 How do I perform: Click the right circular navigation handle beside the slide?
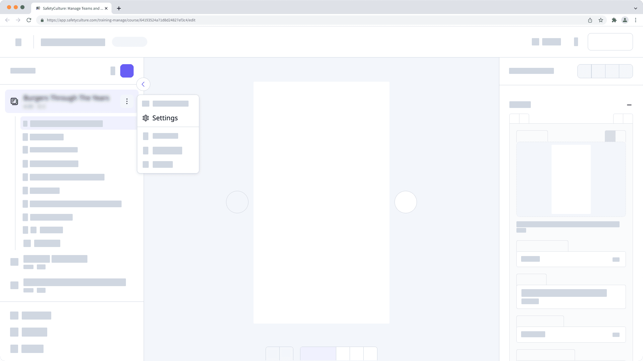[406, 202]
